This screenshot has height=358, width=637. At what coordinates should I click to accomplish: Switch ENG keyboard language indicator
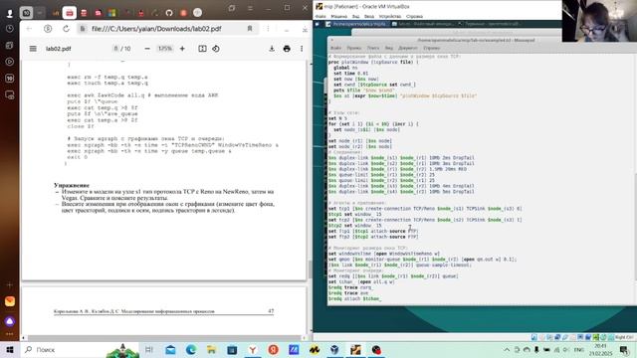[x=578, y=349]
